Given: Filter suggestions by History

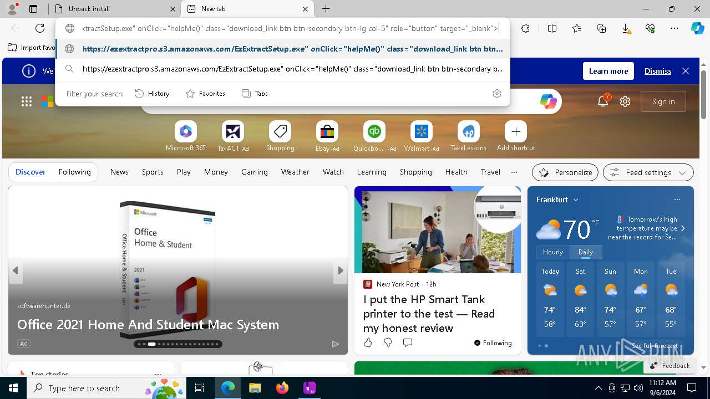Looking at the screenshot, I should [x=152, y=94].
